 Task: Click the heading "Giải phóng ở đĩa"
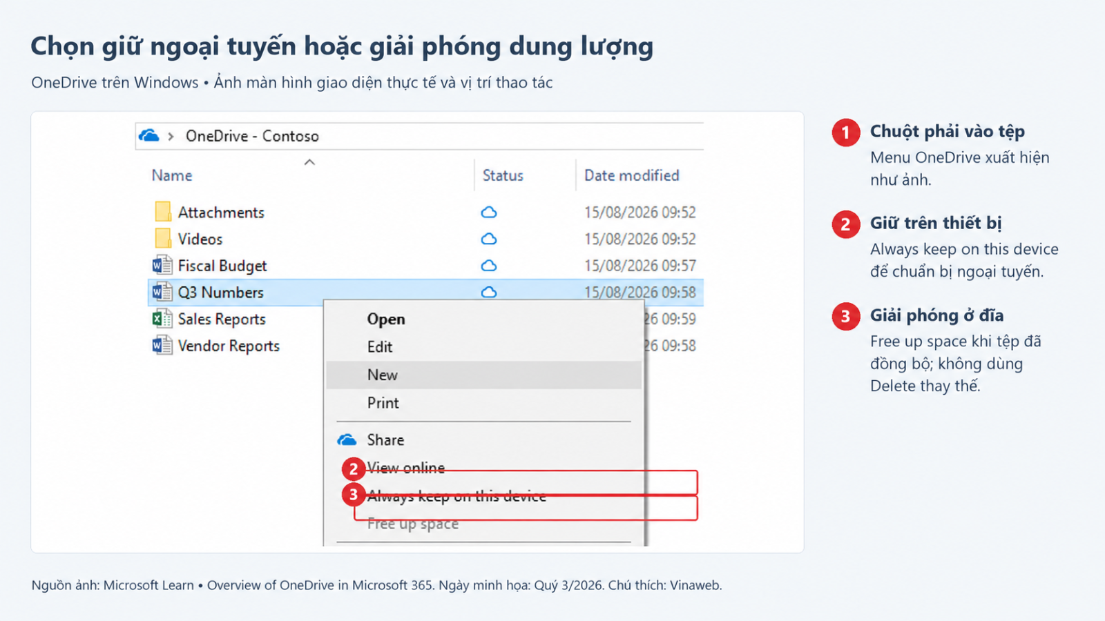coord(936,315)
